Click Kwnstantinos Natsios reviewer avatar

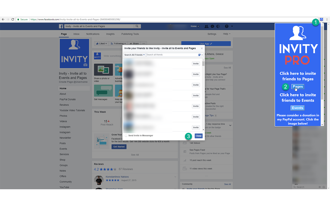point(99,180)
